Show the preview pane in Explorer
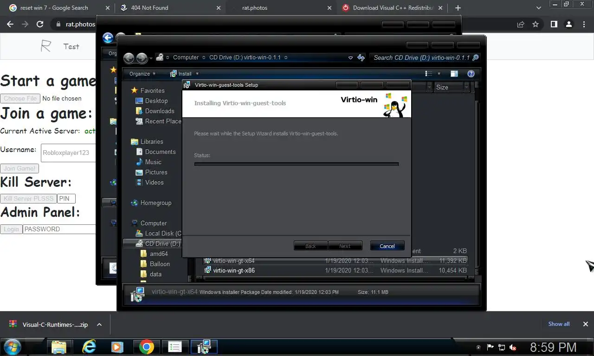Viewport: 594px width, 356px height. point(454,74)
